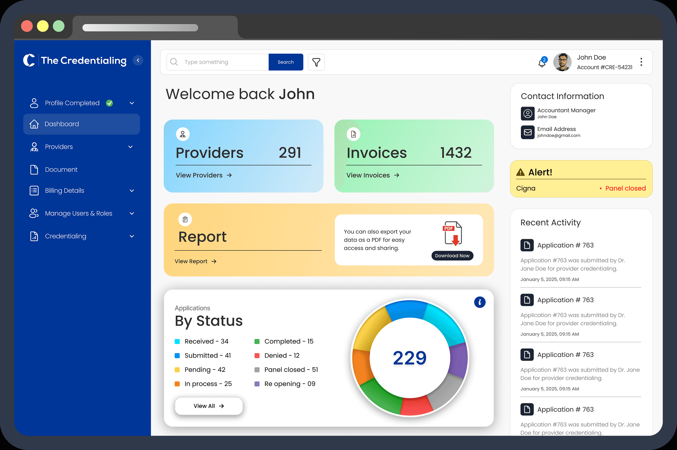This screenshot has width=677, height=450.
Task: Click the Profile Completed green checkmark
Action: (109, 103)
